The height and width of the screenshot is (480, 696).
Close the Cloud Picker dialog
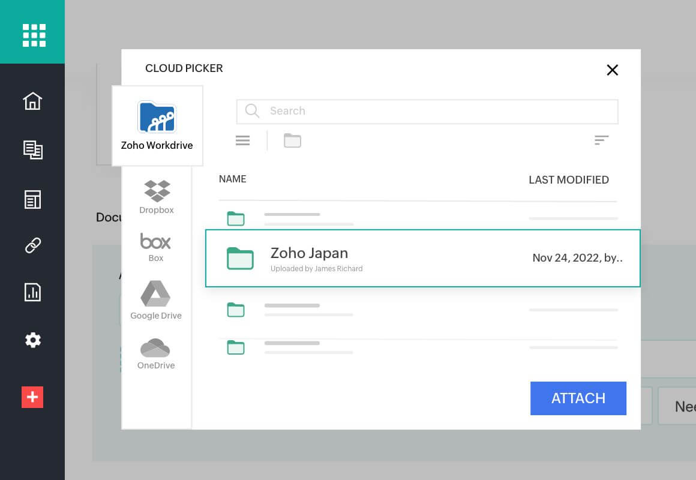tap(612, 70)
